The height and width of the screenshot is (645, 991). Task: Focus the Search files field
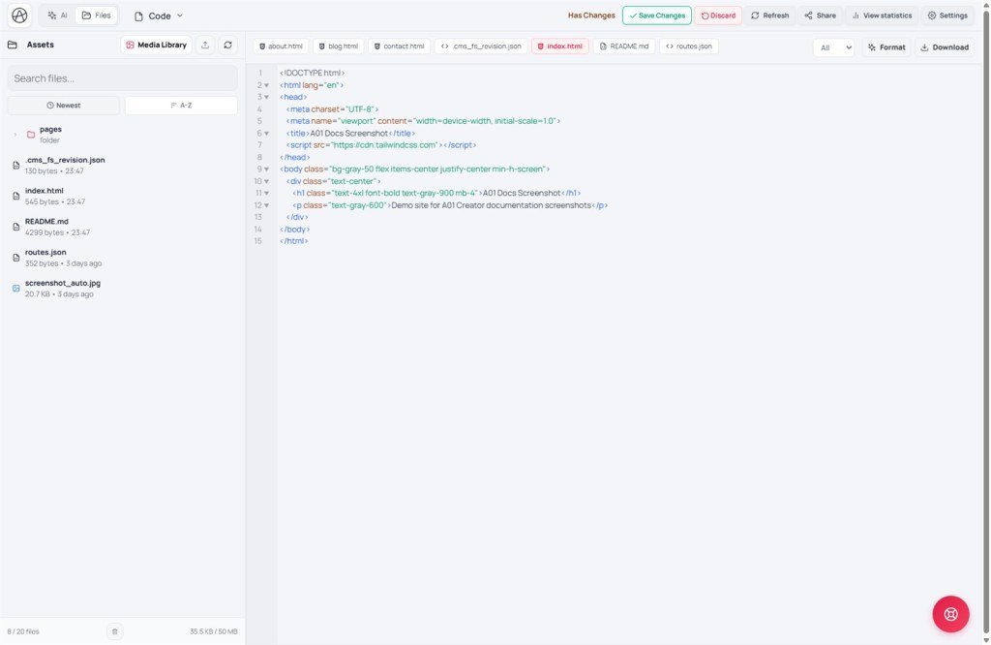(x=123, y=78)
